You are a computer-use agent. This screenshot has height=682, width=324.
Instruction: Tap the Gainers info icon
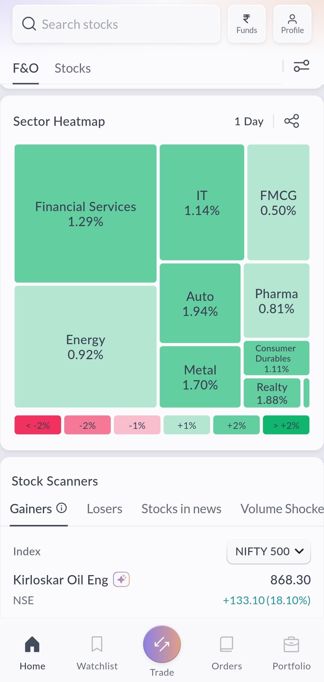tap(62, 508)
